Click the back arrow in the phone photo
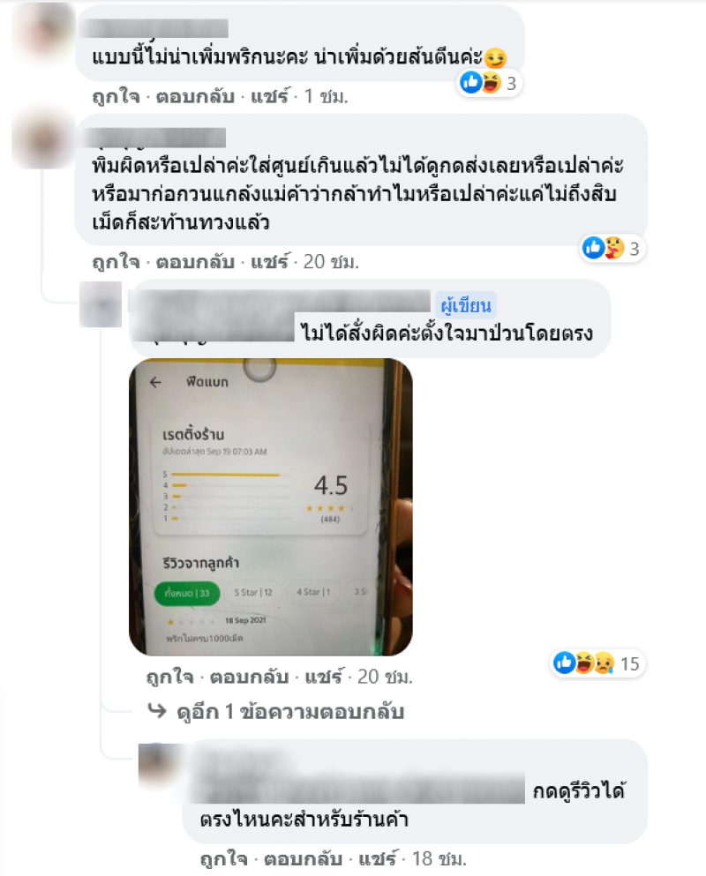 click(x=155, y=382)
